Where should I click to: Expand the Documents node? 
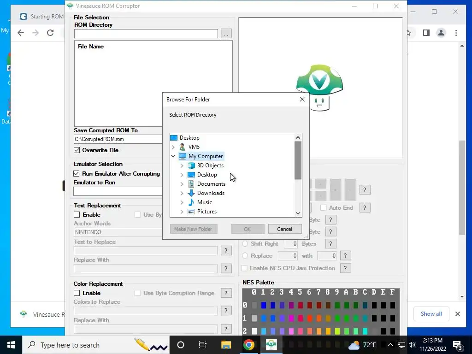pos(182,184)
